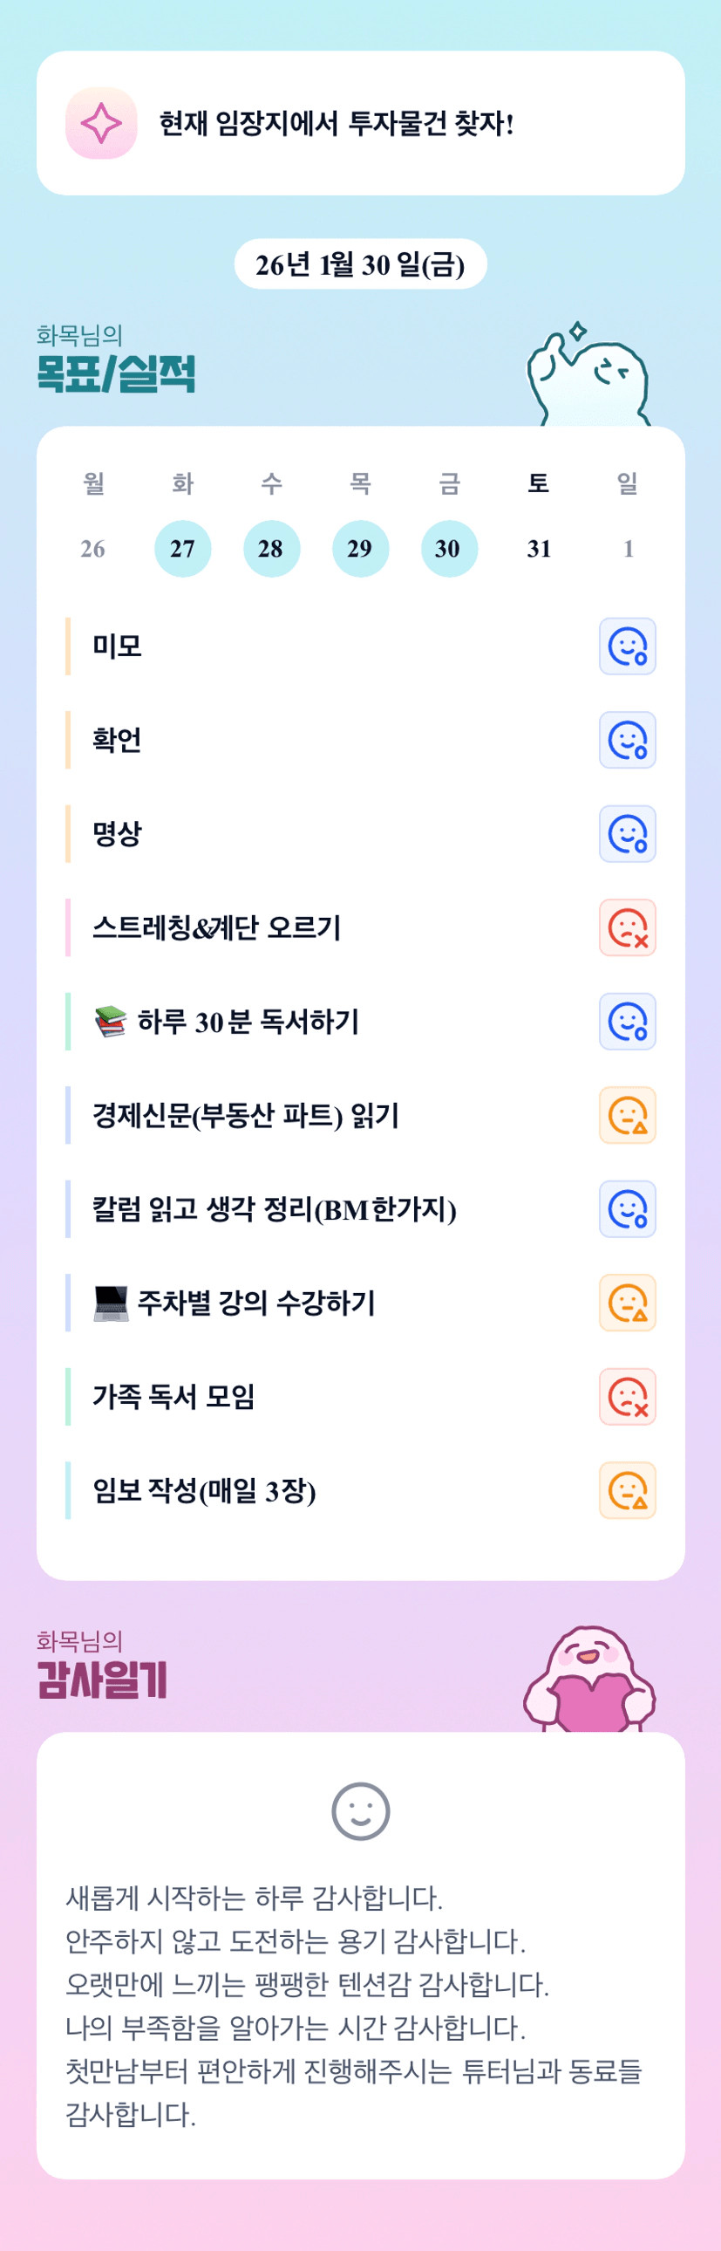Screen dimensions: 721x2251
Task: Toggle status icon for 주차별 강의 수강하기
Action: coord(627,1303)
